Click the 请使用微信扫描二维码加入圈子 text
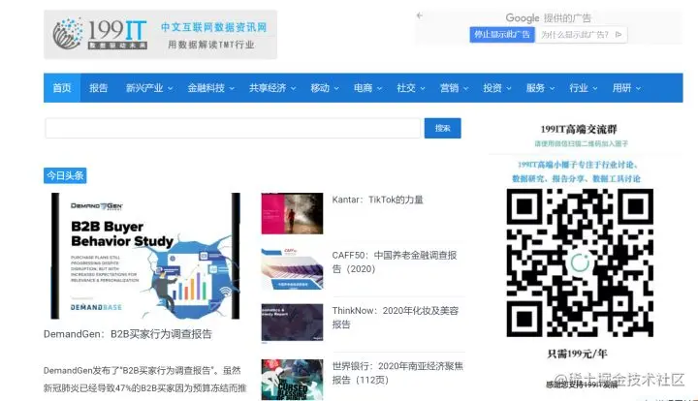The width and height of the screenshot is (698, 401). point(582,143)
